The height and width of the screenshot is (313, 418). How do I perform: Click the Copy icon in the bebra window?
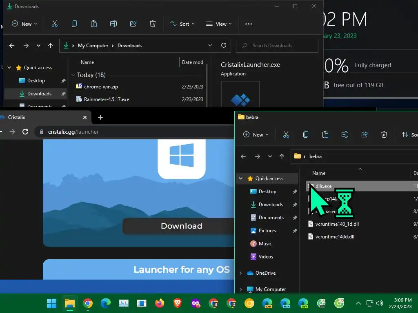[306, 134]
